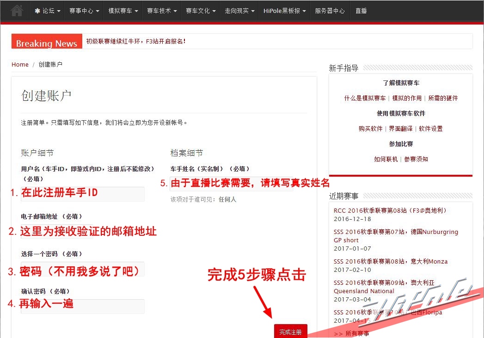
Task: Click the 完成注册 button
Action: tap(290, 331)
